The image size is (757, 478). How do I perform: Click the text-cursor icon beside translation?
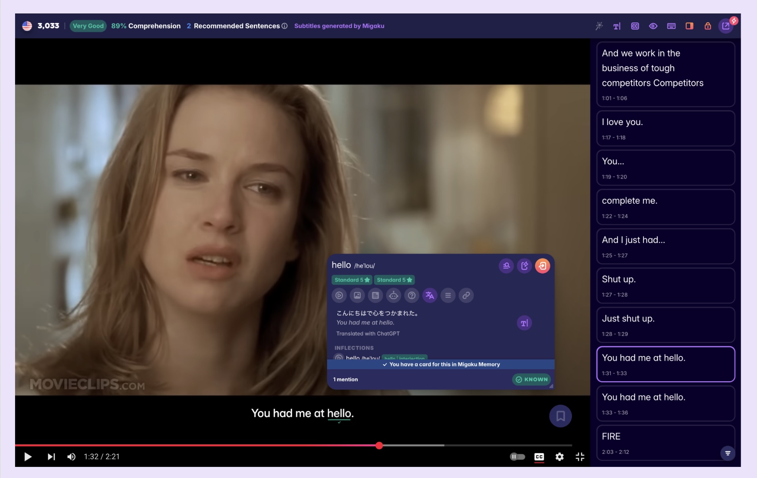pos(524,323)
